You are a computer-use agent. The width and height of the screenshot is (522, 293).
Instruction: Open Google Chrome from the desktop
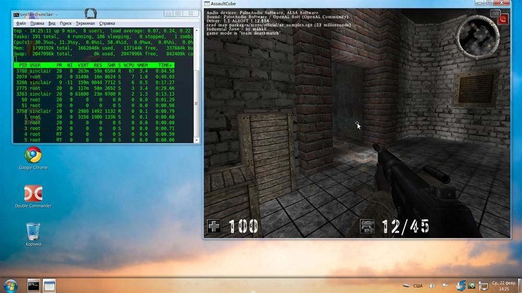click(33, 158)
